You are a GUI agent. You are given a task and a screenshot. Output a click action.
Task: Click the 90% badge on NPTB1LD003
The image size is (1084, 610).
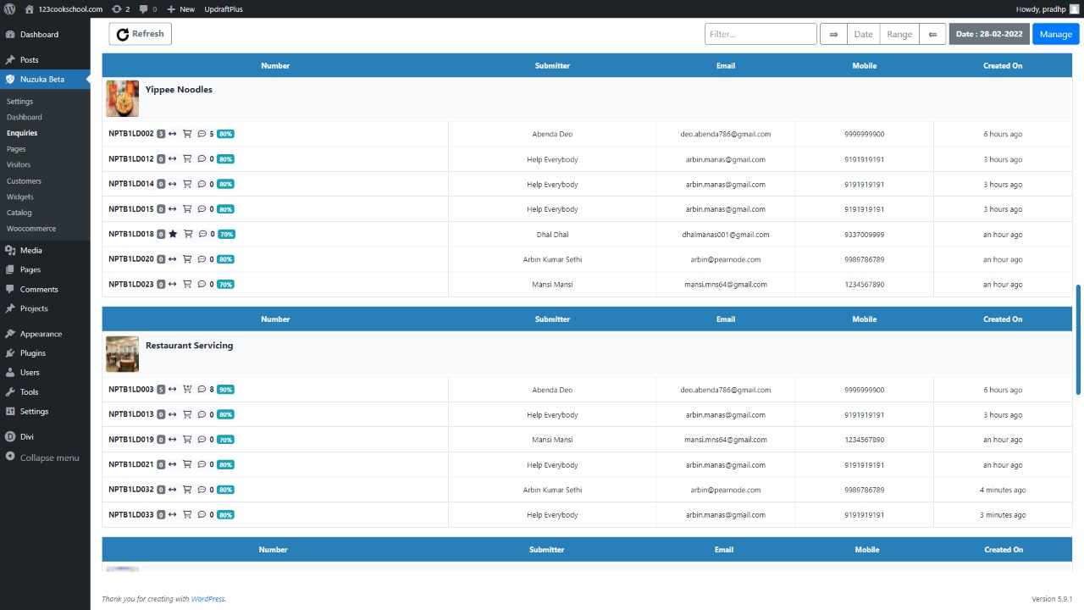[225, 390]
